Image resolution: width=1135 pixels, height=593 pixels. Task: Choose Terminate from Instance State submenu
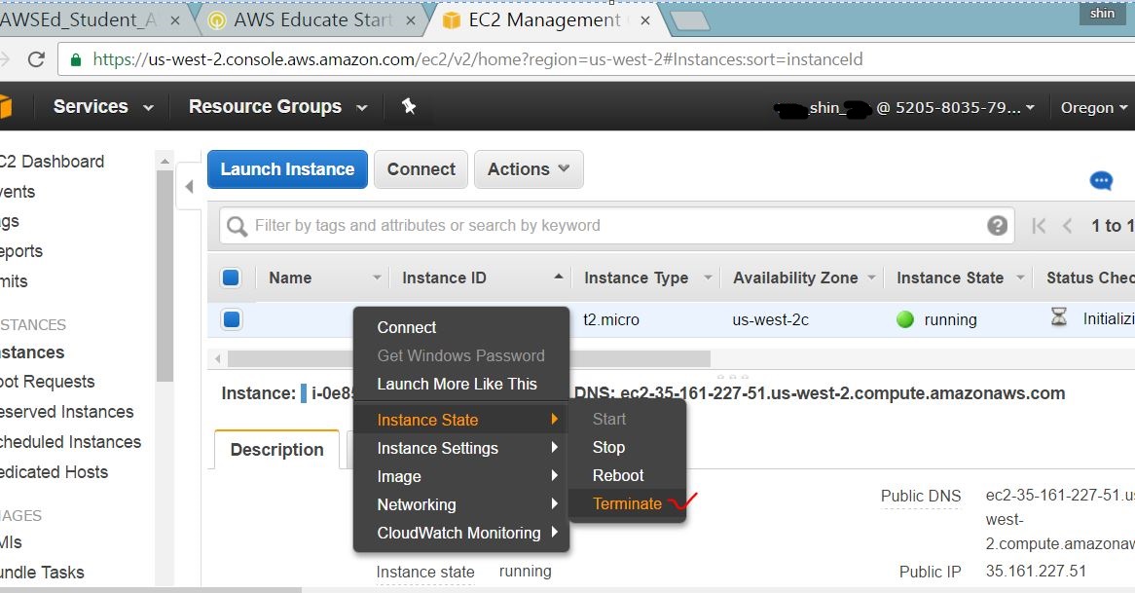[x=627, y=504]
